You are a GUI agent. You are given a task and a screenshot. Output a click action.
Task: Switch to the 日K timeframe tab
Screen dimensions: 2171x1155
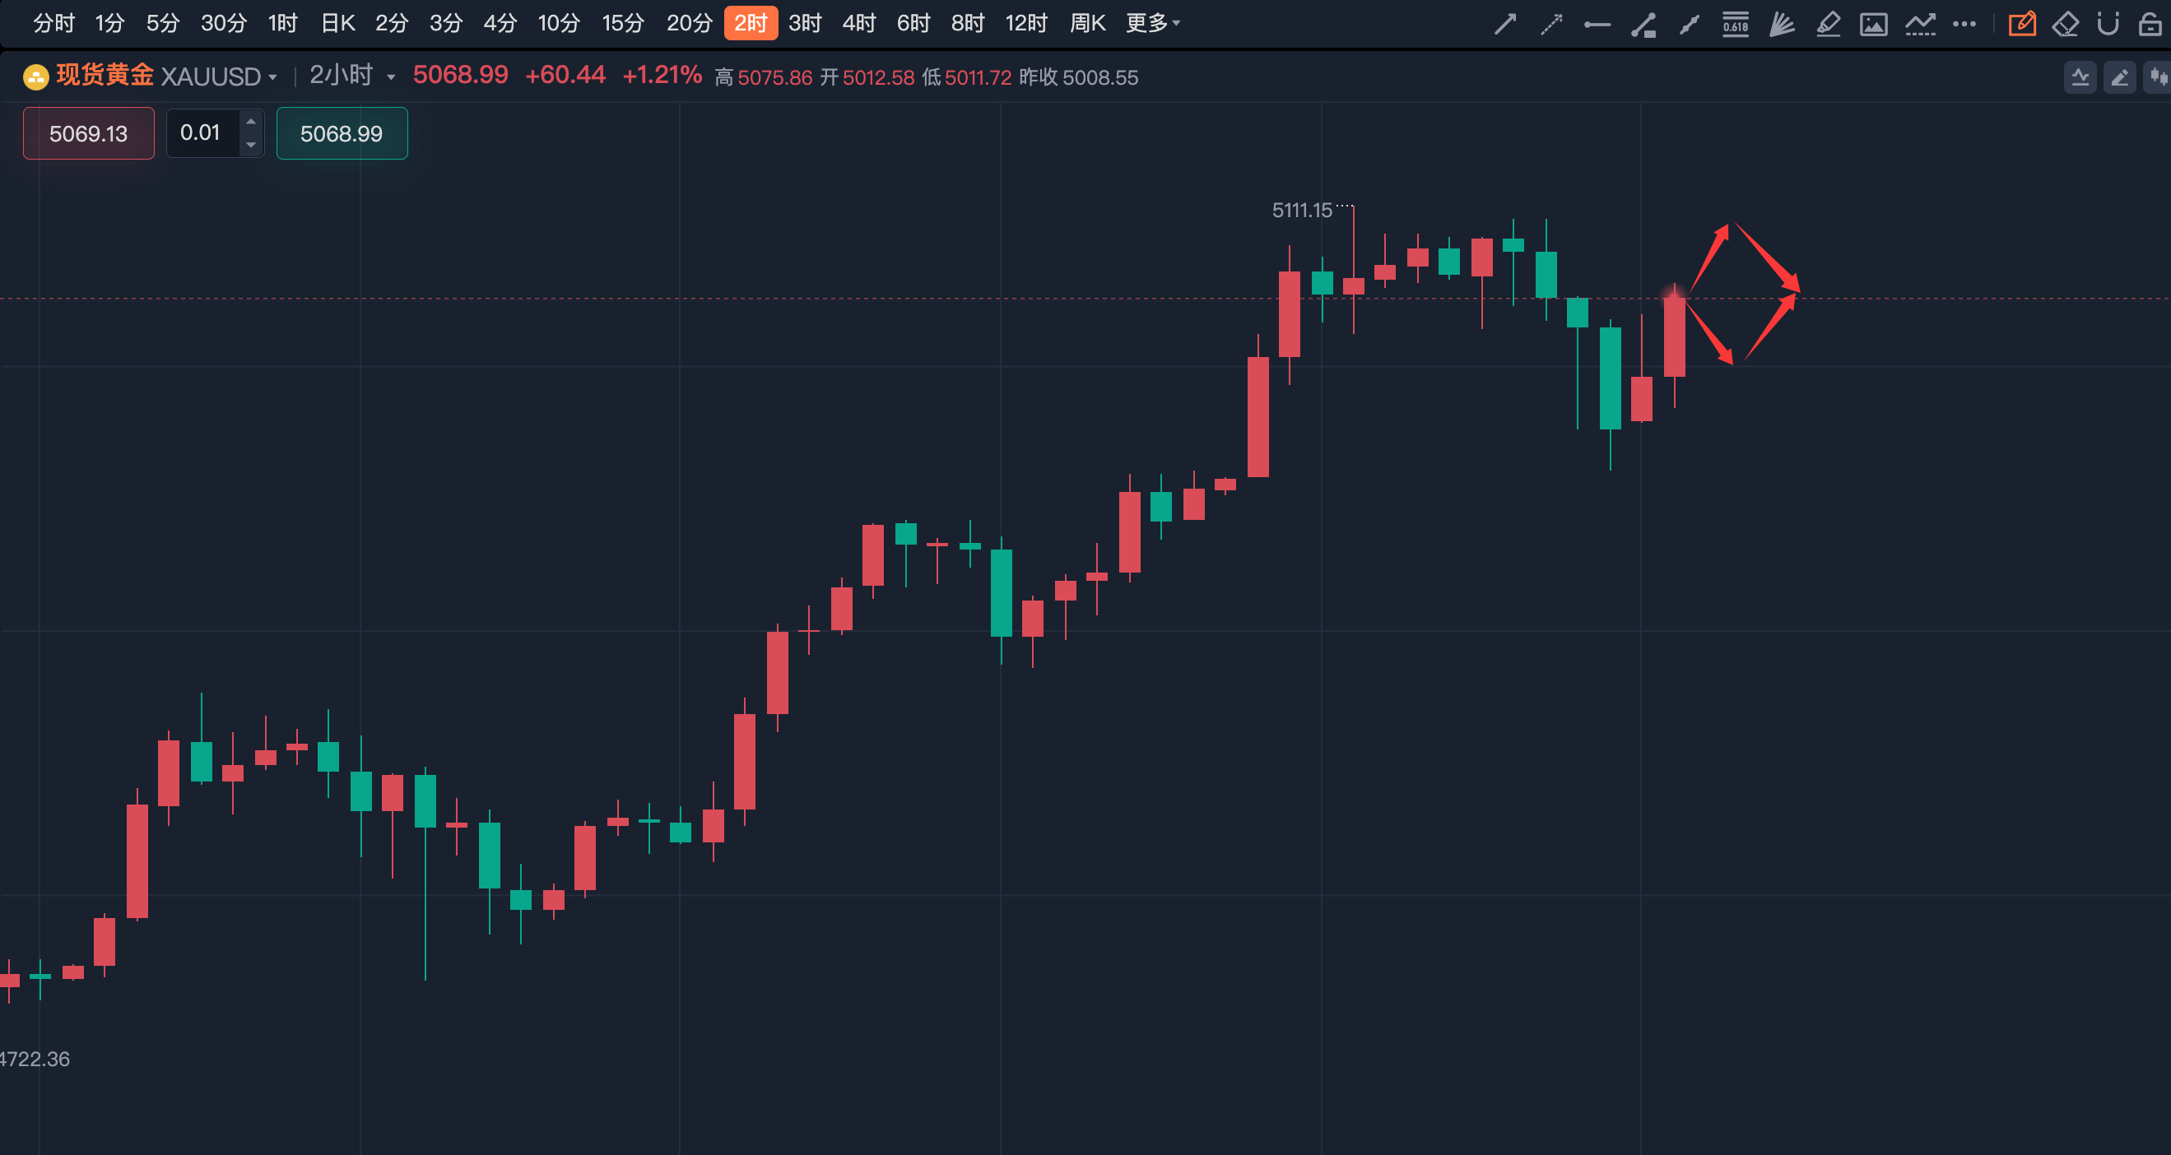tap(338, 23)
